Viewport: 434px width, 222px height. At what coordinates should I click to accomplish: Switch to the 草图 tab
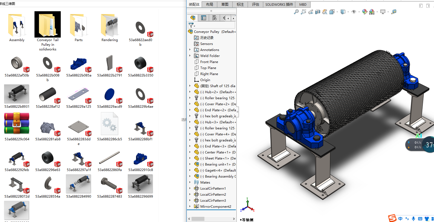click(x=225, y=4)
